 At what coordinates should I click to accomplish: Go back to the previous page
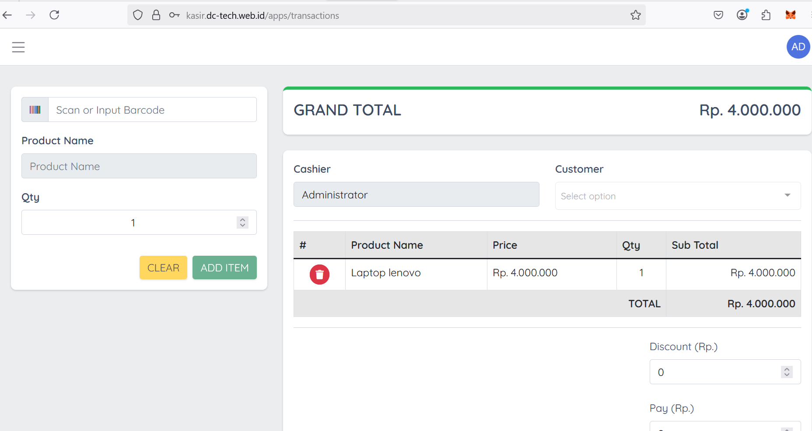click(7, 15)
